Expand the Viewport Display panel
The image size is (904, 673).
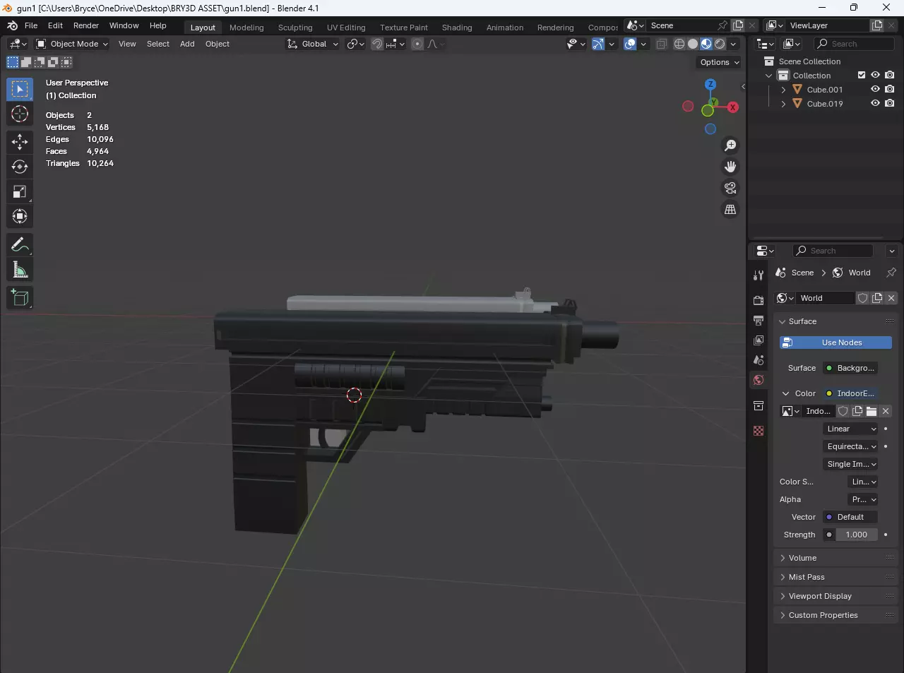835,596
